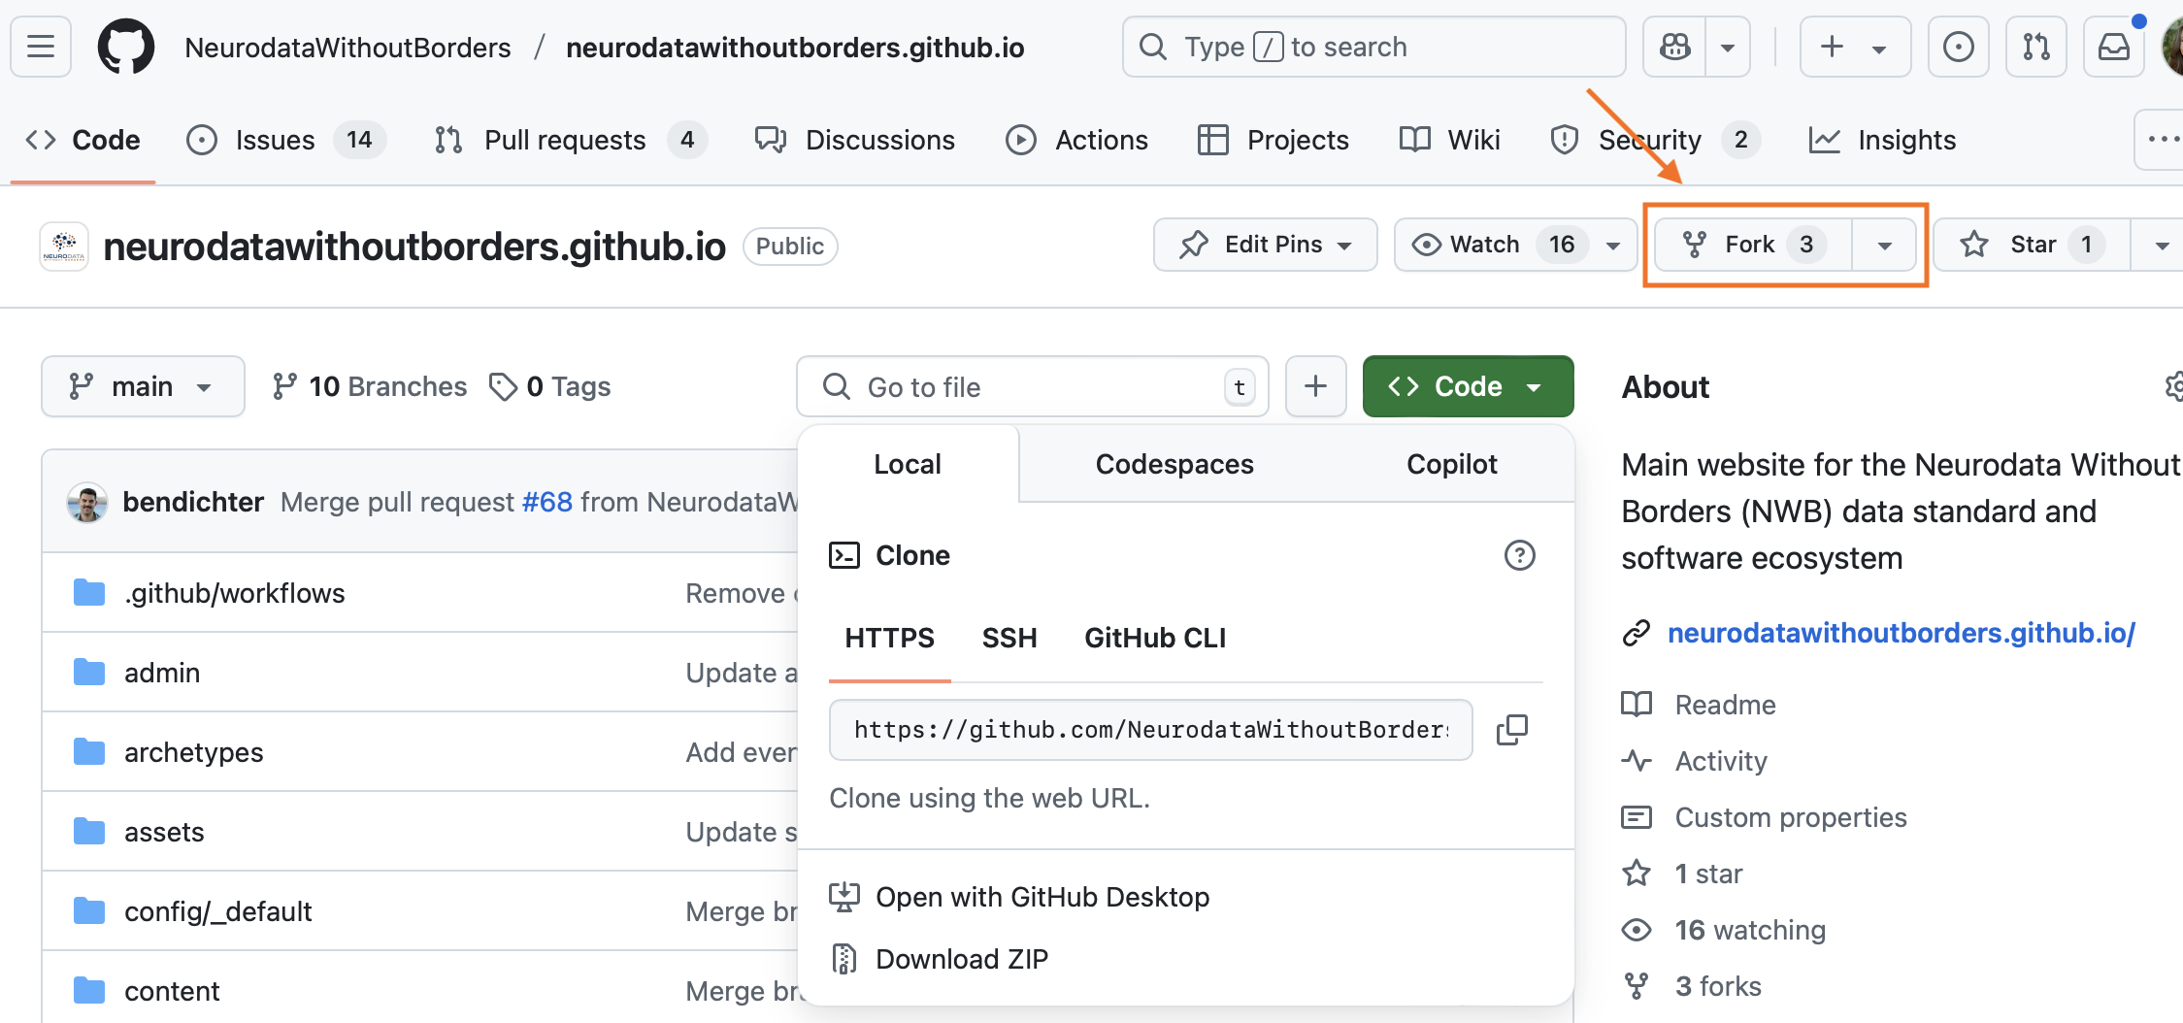This screenshot has height=1023, width=2183.
Task: Click the GitHub octocat home logo
Action: pyautogui.click(x=125, y=46)
